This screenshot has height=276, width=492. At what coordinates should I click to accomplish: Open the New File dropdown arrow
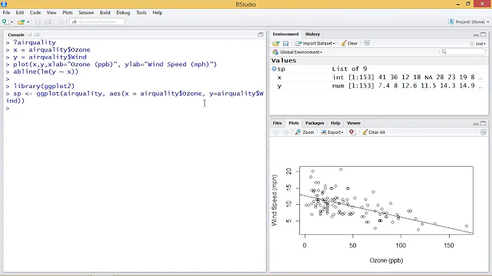pos(12,22)
